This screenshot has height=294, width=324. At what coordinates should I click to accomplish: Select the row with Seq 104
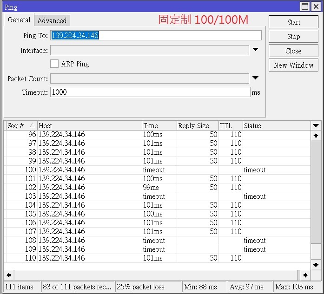tap(158, 205)
